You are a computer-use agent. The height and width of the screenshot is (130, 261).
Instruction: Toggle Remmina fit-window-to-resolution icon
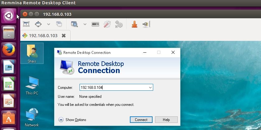pyautogui.click(x=26, y=24)
